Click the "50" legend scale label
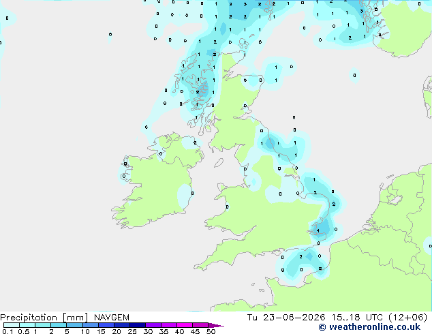The height and width of the screenshot is (334, 432). [211, 331]
